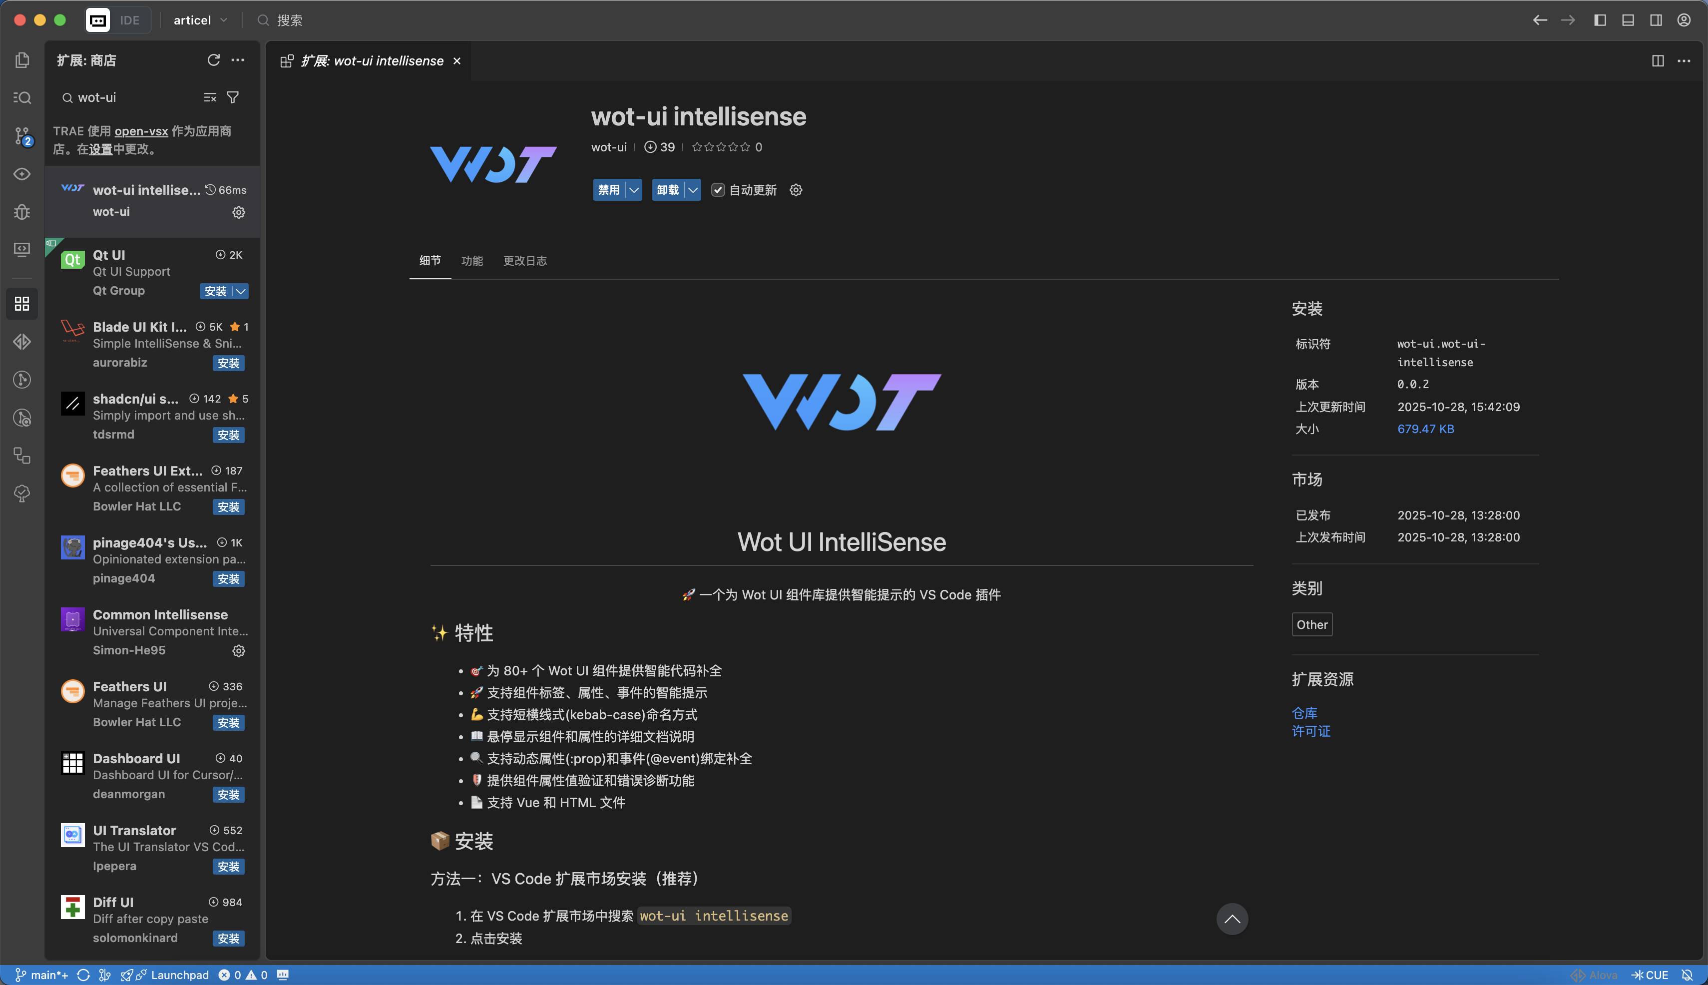Toggle notifications bell in status bar

coord(1687,975)
